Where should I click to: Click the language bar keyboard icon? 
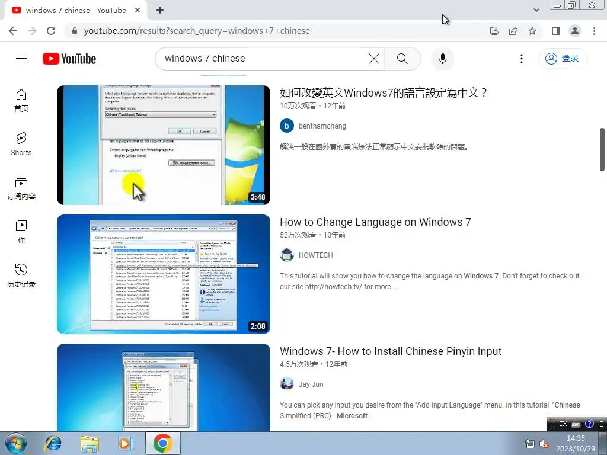[576, 424]
